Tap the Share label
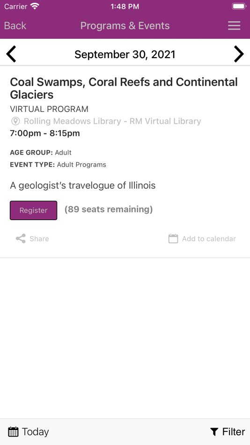250x445 pixels. coord(39,239)
